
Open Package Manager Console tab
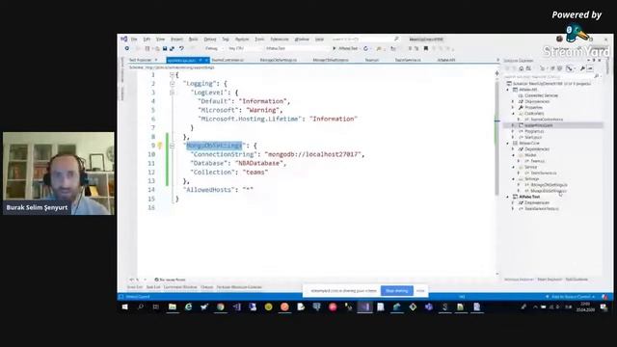point(239,287)
